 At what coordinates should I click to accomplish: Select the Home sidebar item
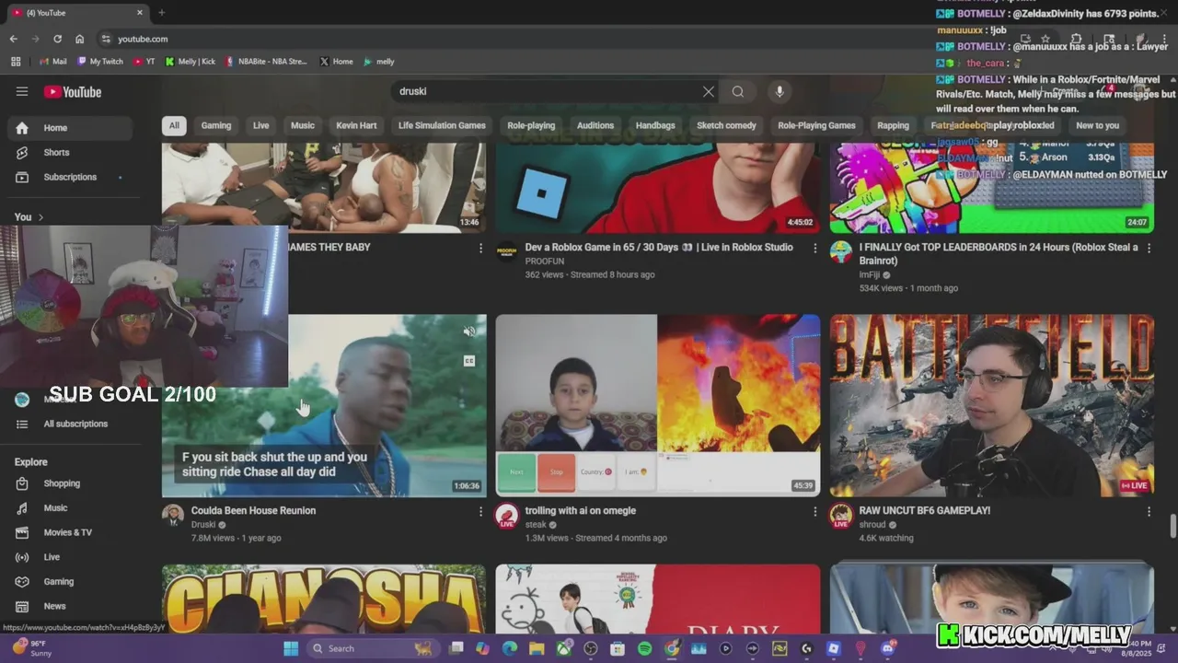point(70,128)
